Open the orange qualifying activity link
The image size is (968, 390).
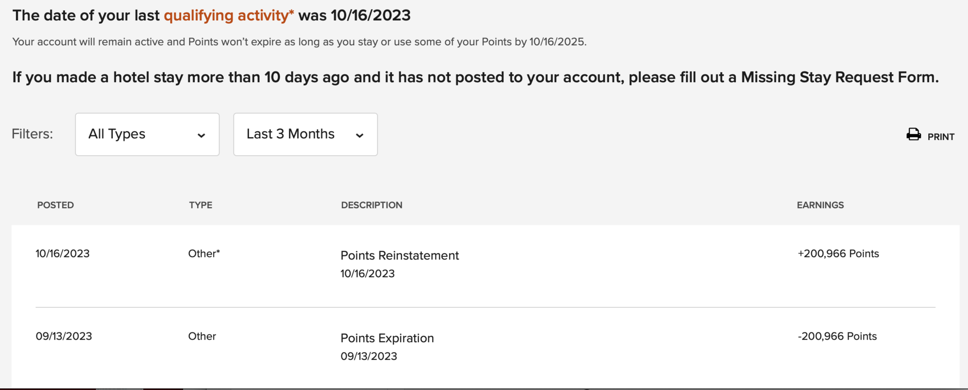tap(229, 15)
